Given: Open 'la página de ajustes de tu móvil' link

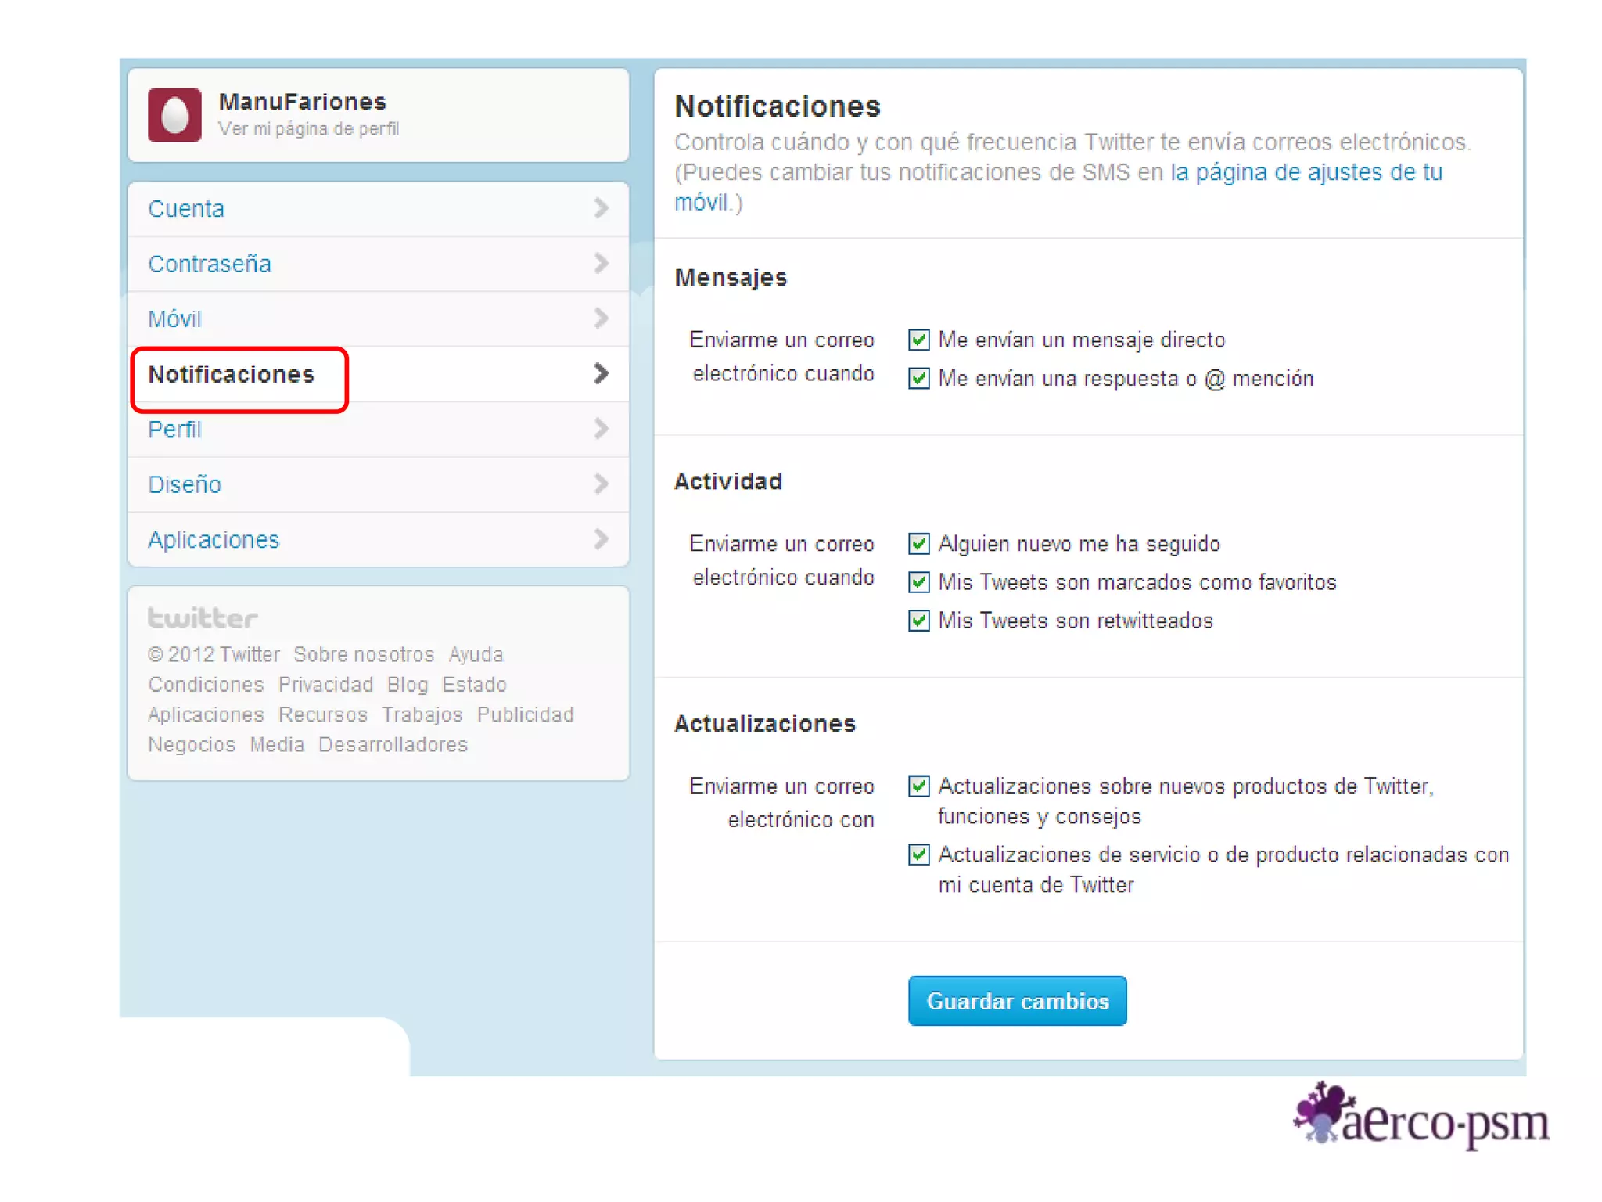Looking at the screenshot, I should tap(1306, 172).
